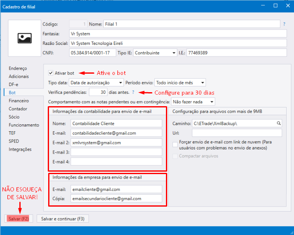Click the CNPJ input field
The image size is (294, 235).
93,53
